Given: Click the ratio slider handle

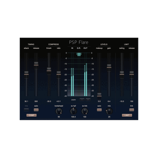Looking at the screenshot, I should [x=59, y=75].
